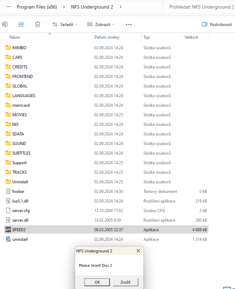Click Zrušit in the Disc 2 dialog
This screenshot has width=235, height=289.
tap(125, 282)
